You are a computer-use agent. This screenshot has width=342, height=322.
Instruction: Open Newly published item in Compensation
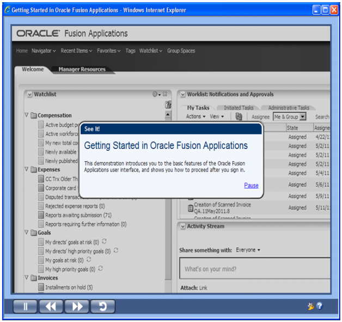[x=62, y=161]
